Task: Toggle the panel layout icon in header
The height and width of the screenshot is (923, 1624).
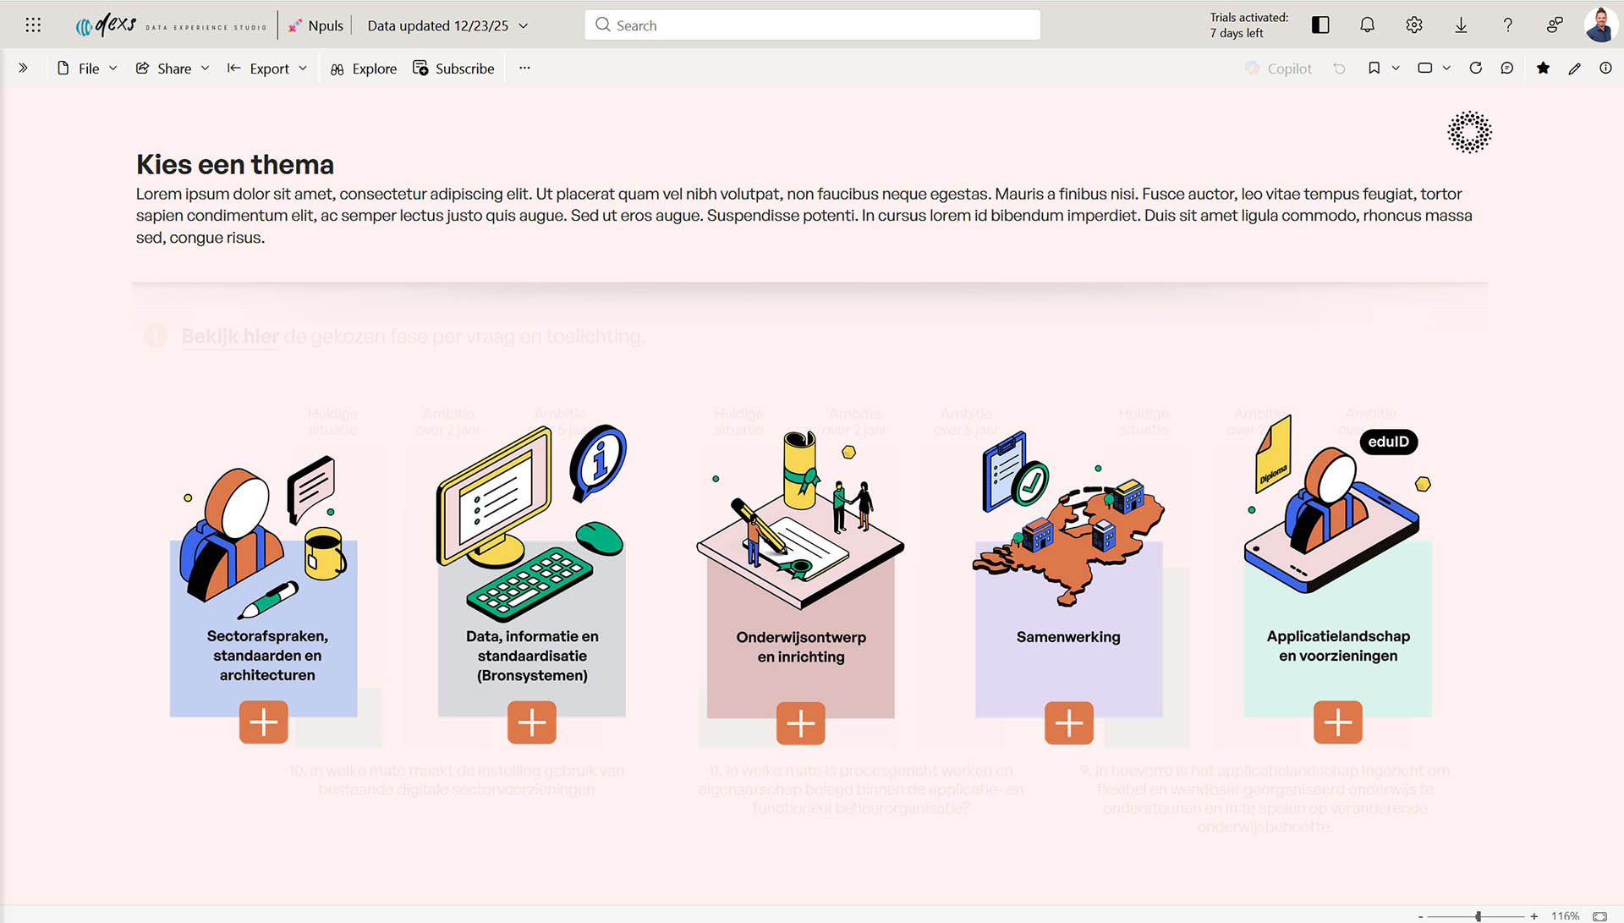Action: [x=1320, y=25]
